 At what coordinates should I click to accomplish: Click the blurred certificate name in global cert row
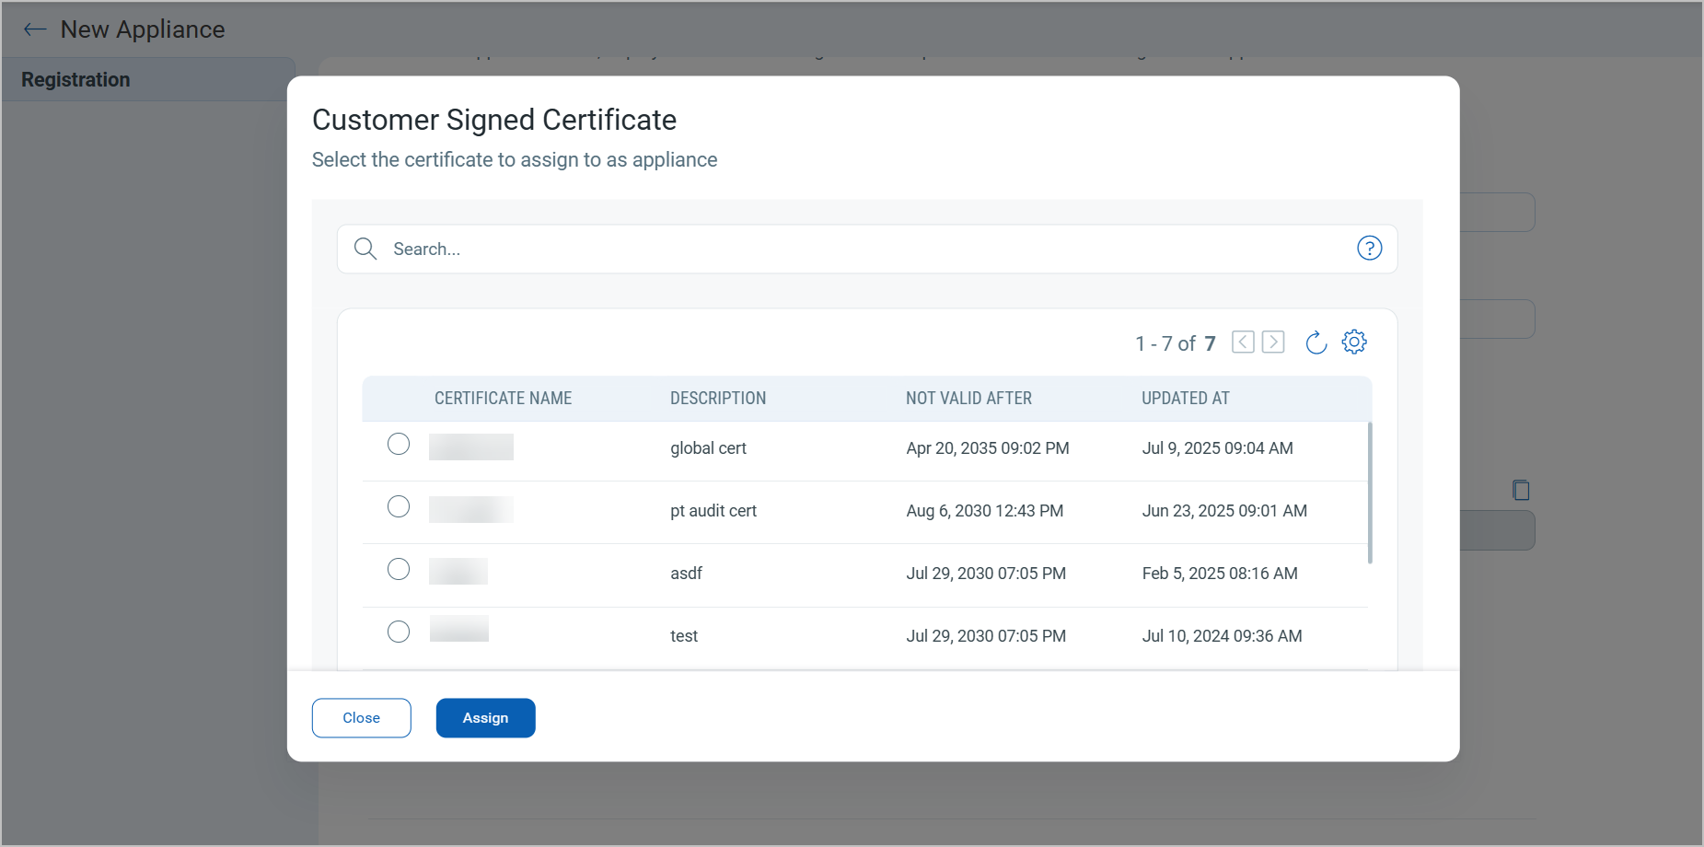coord(471,447)
